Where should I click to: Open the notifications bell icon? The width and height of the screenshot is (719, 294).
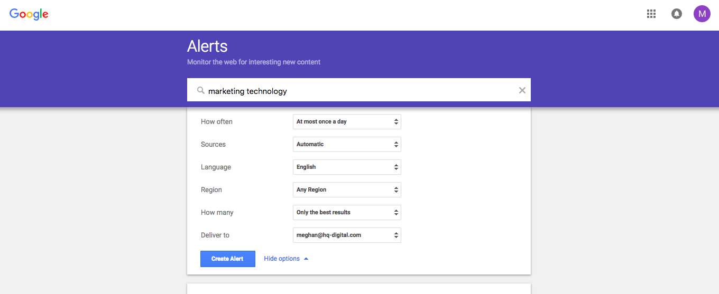(x=677, y=14)
